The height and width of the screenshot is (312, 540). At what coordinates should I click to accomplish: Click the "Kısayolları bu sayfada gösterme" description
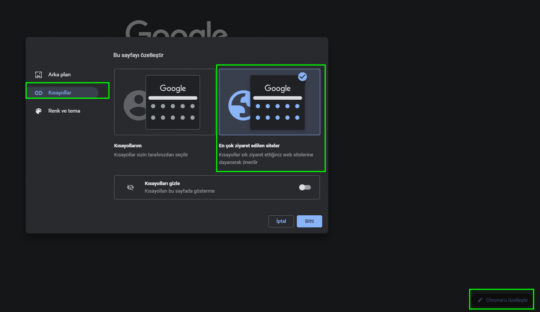point(180,191)
